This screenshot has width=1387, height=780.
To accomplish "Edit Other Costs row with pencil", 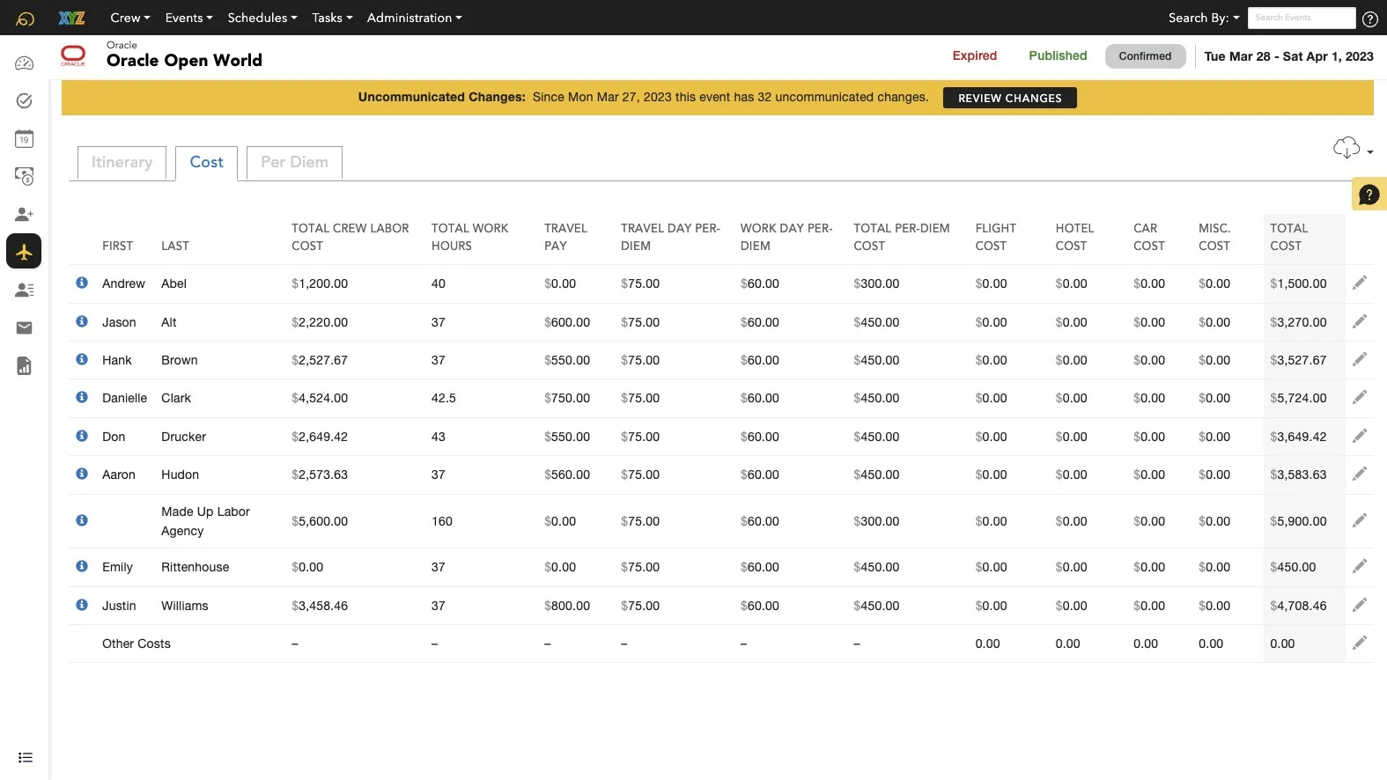I will (1360, 643).
